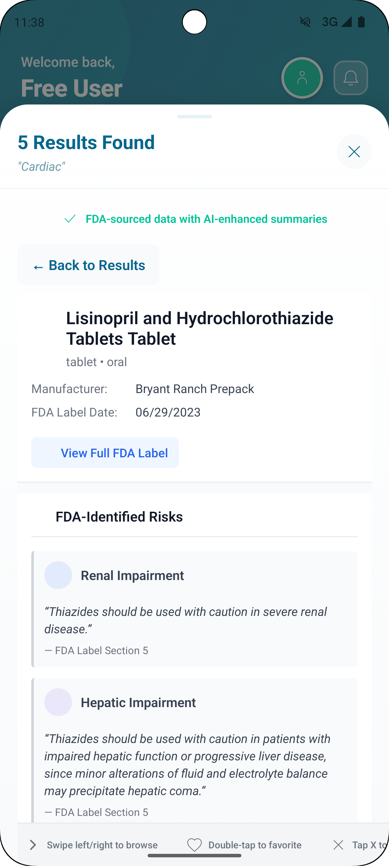Tap the Lisinopril and Hydrochlorothiazide title
This screenshot has width=389, height=866.
(x=199, y=328)
